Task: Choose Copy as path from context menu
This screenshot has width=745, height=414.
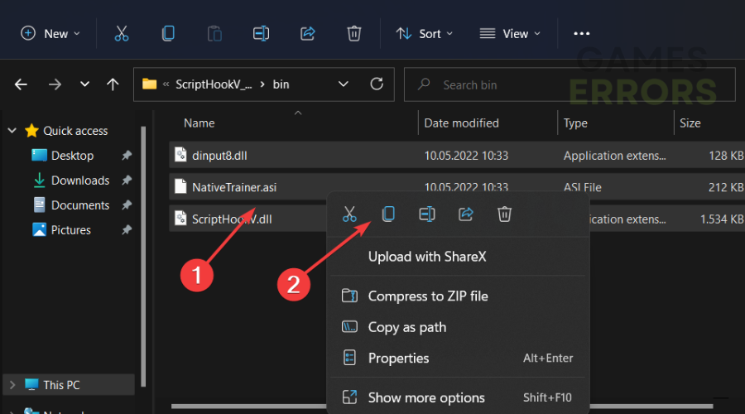Action: (406, 327)
